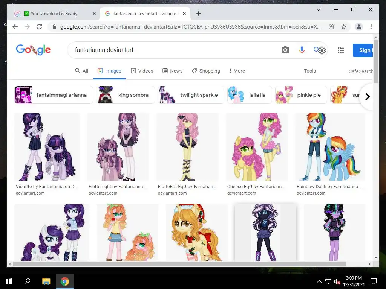Switch to the Videos tab
This screenshot has height=289, width=386.
pyautogui.click(x=142, y=71)
